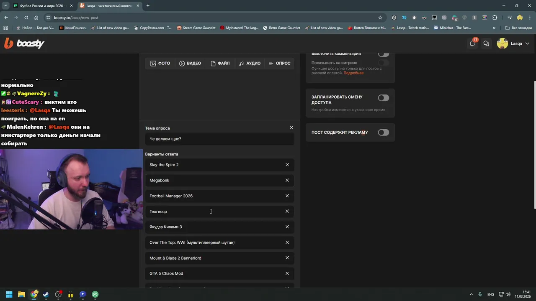Open the HoBot bookmark
536x301 pixels.
(x=35, y=28)
